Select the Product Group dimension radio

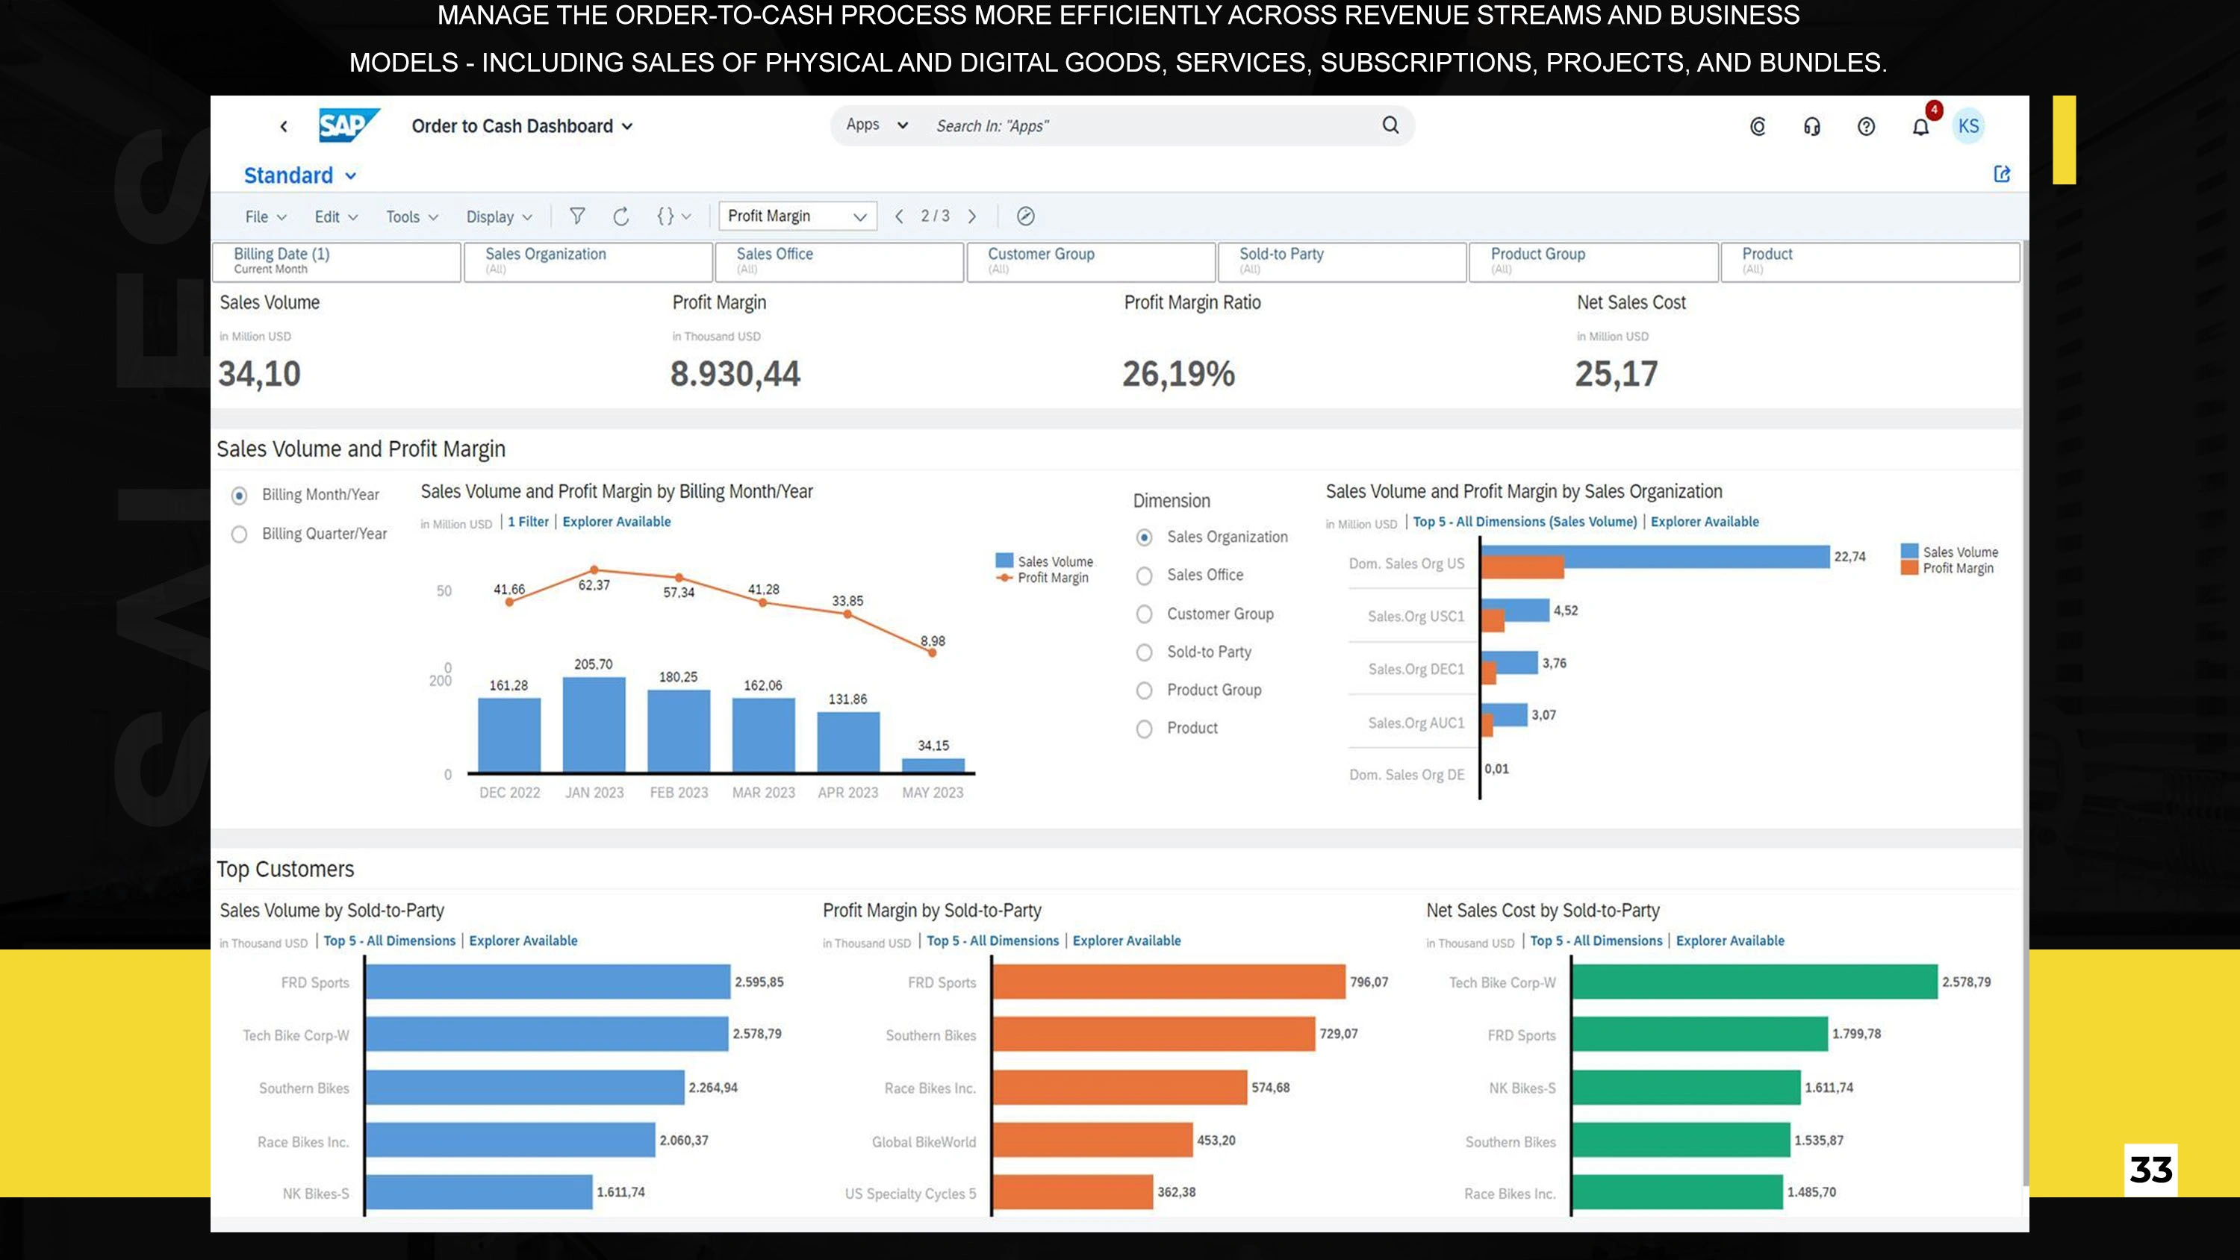1145,690
